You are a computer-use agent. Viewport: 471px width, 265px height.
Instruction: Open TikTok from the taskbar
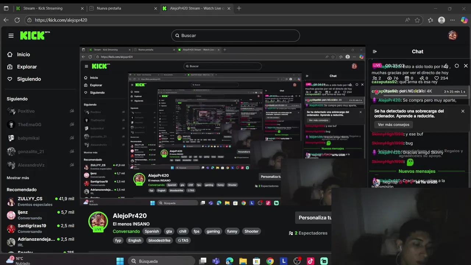click(311, 261)
